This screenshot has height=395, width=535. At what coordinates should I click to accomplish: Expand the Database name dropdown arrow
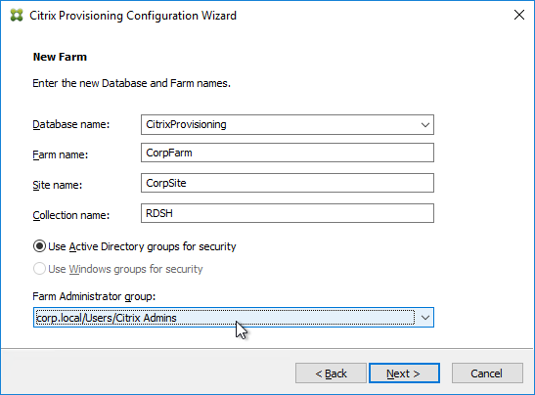coord(425,125)
